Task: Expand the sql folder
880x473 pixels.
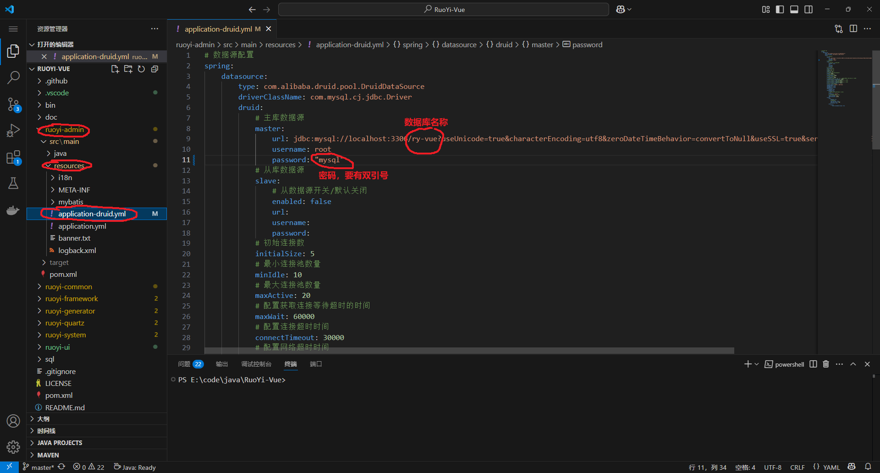Action: point(49,359)
